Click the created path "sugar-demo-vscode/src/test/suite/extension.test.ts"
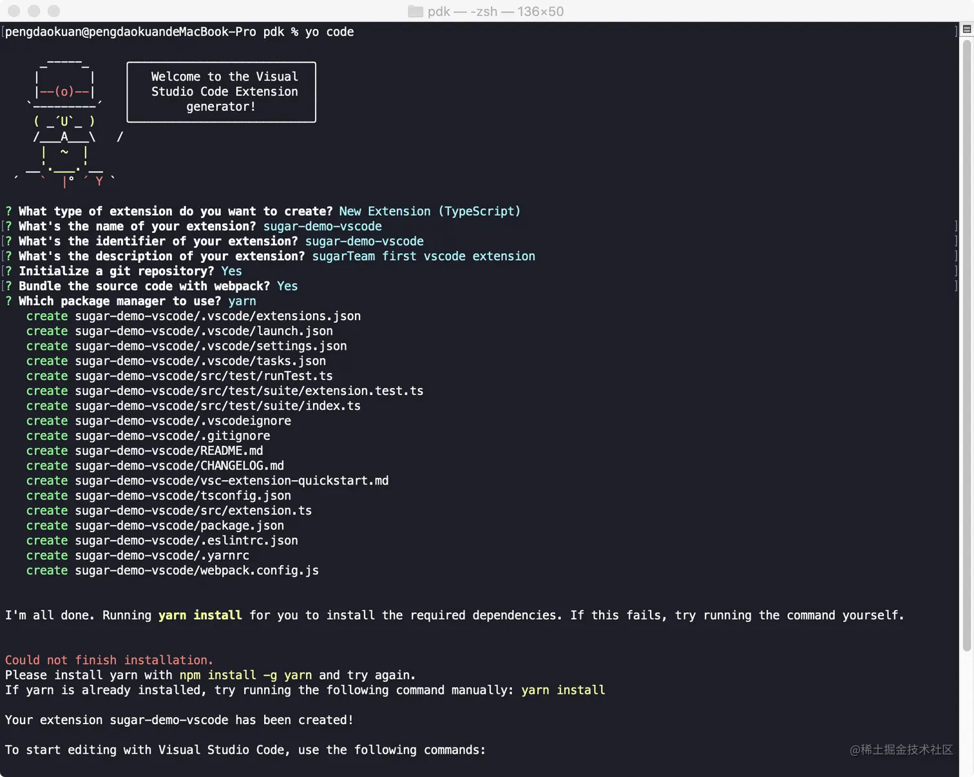The width and height of the screenshot is (974, 777). (x=249, y=391)
